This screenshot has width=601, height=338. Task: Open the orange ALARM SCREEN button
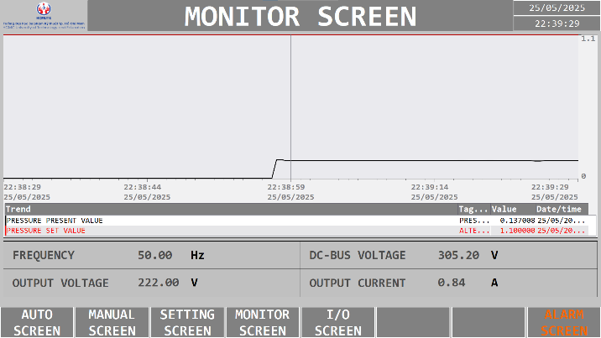tap(564, 322)
